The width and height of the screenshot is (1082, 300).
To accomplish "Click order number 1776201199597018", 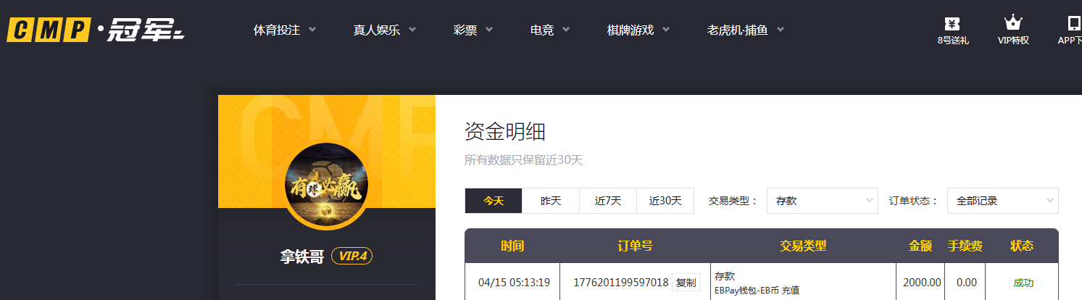I will [621, 283].
